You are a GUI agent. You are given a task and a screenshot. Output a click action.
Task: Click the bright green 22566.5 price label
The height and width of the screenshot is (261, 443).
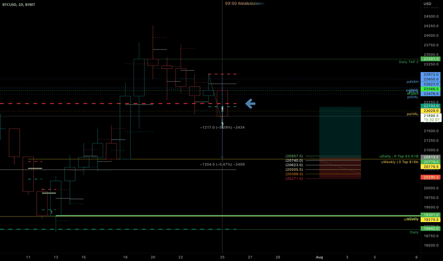(431, 89)
